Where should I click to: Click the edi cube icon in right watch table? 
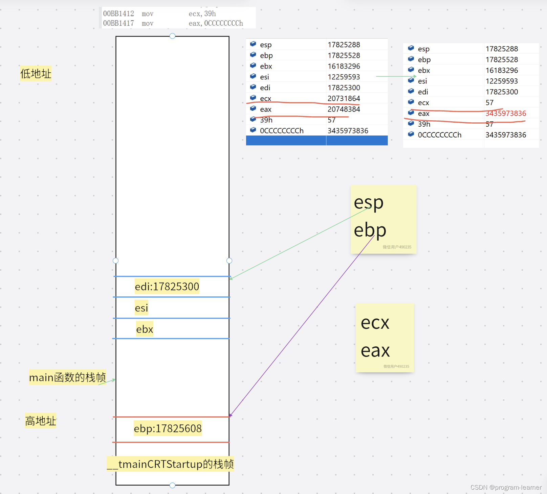tap(411, 91)
